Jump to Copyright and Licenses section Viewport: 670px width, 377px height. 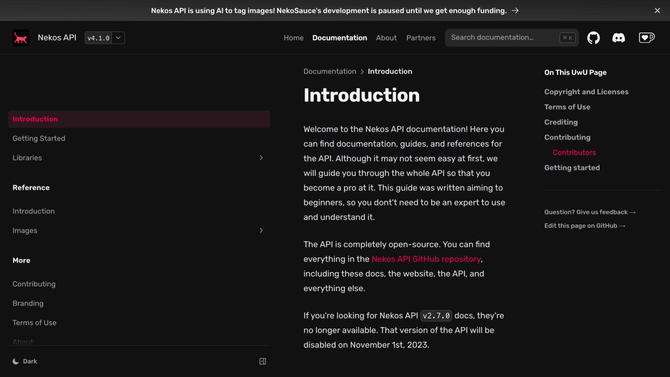586,92
